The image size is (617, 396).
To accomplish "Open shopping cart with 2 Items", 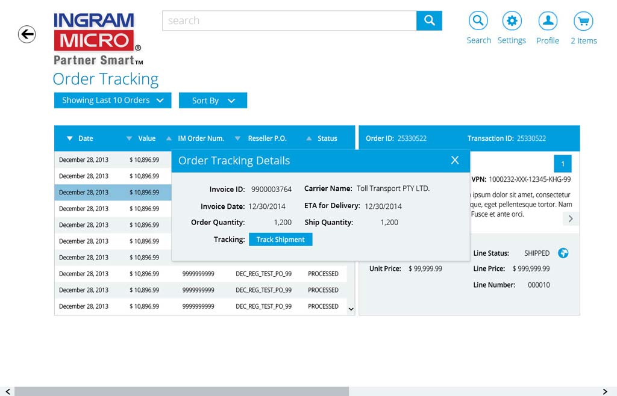I will coord(583,21).
